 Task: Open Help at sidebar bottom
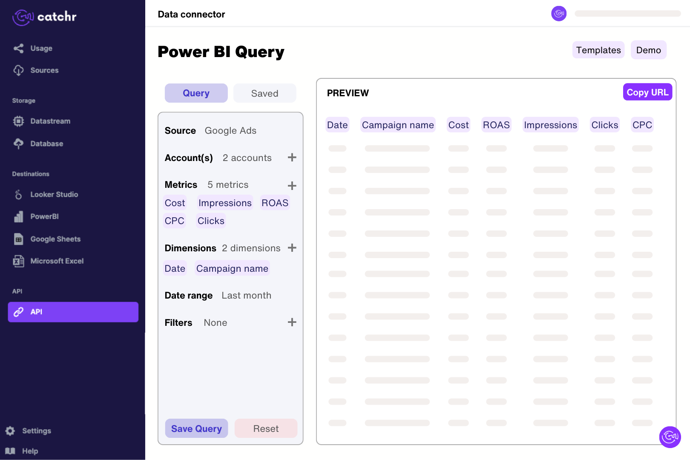(30, 451)
